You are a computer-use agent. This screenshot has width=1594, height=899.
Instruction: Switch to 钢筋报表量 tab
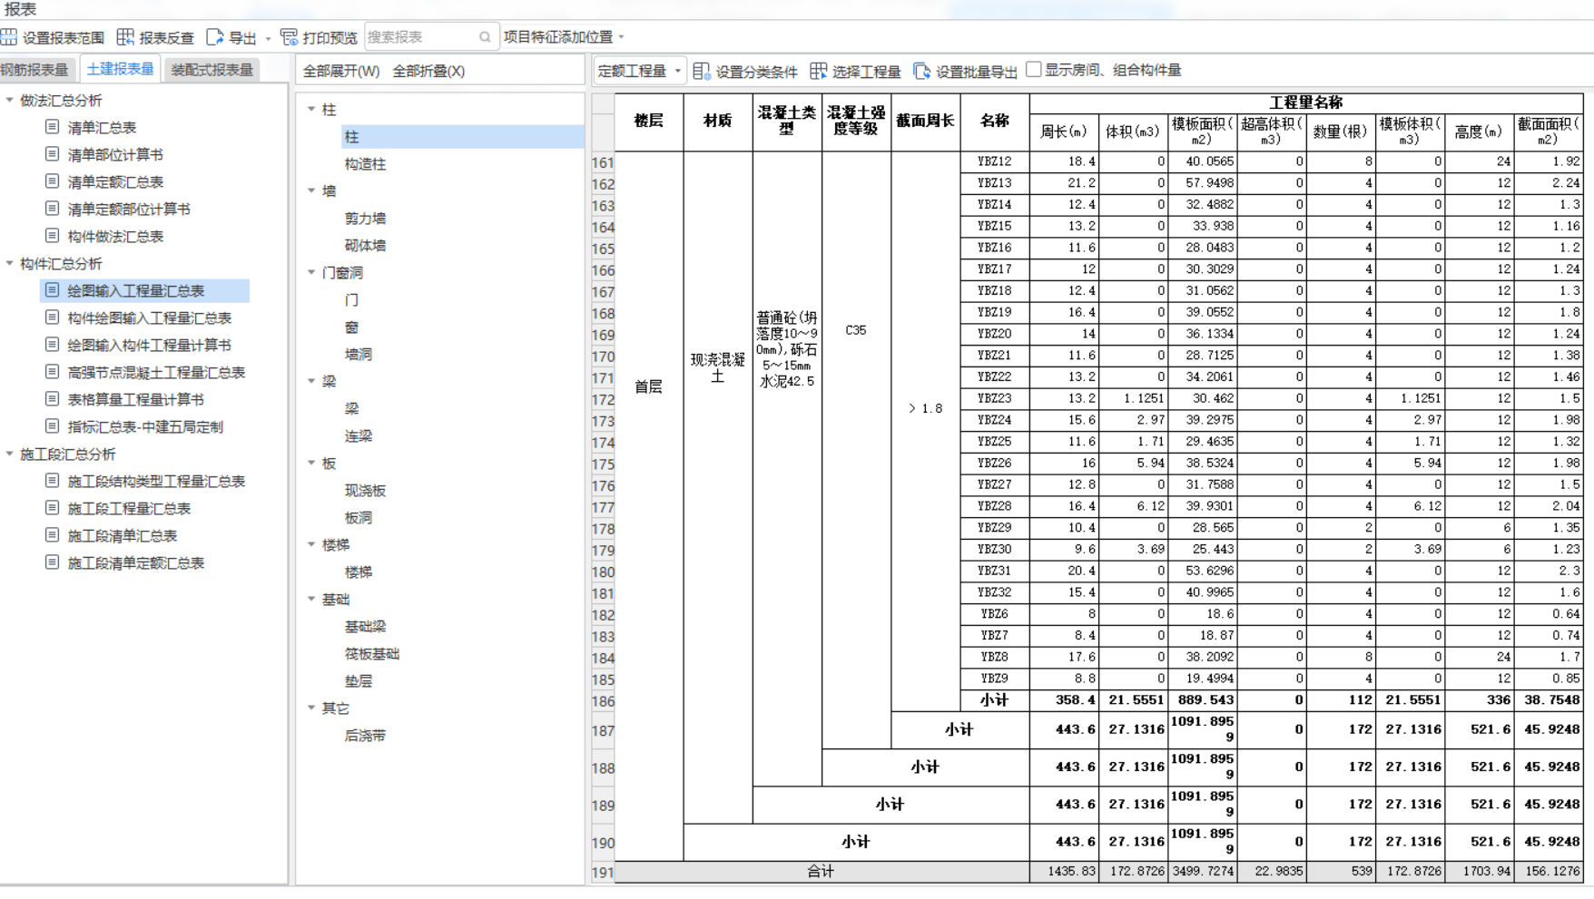click(36, 70)
